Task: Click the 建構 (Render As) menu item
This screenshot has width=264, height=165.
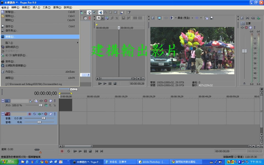Action: 11,37
